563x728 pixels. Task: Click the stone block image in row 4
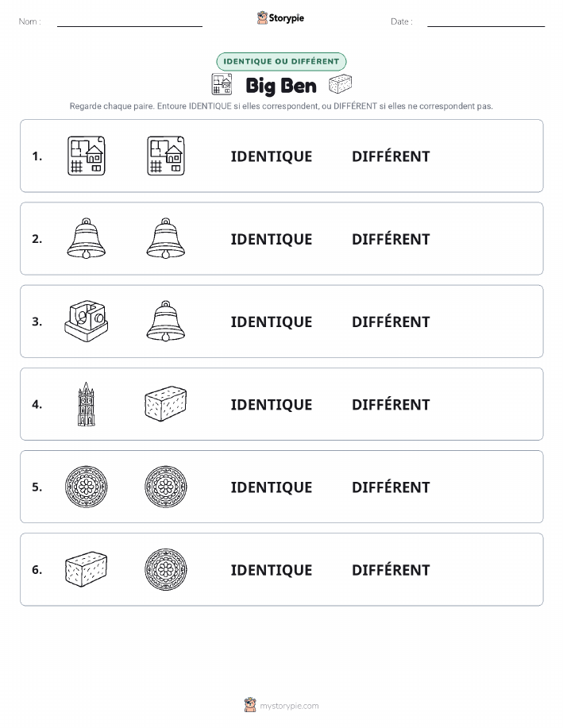point(166,403)
